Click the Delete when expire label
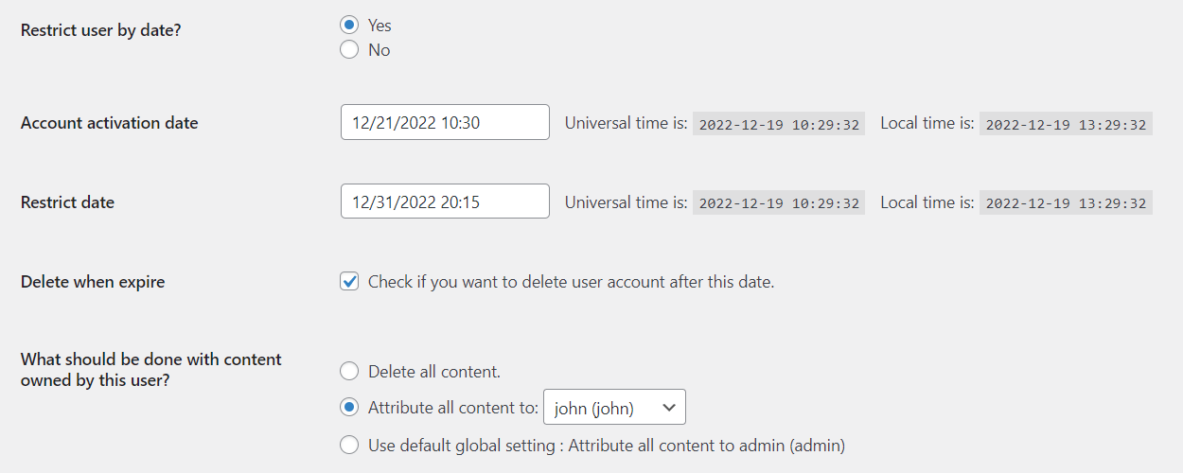 pyautogui.click(x=93, y=281)
